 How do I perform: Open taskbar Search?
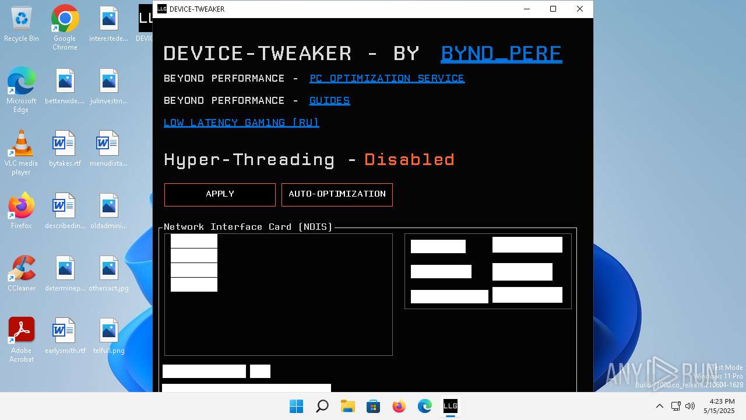[322, 406]
